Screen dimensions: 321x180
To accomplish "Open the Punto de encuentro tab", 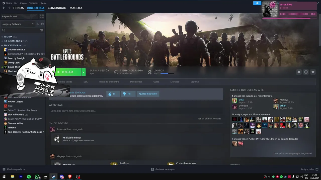I will click(109, 82).
